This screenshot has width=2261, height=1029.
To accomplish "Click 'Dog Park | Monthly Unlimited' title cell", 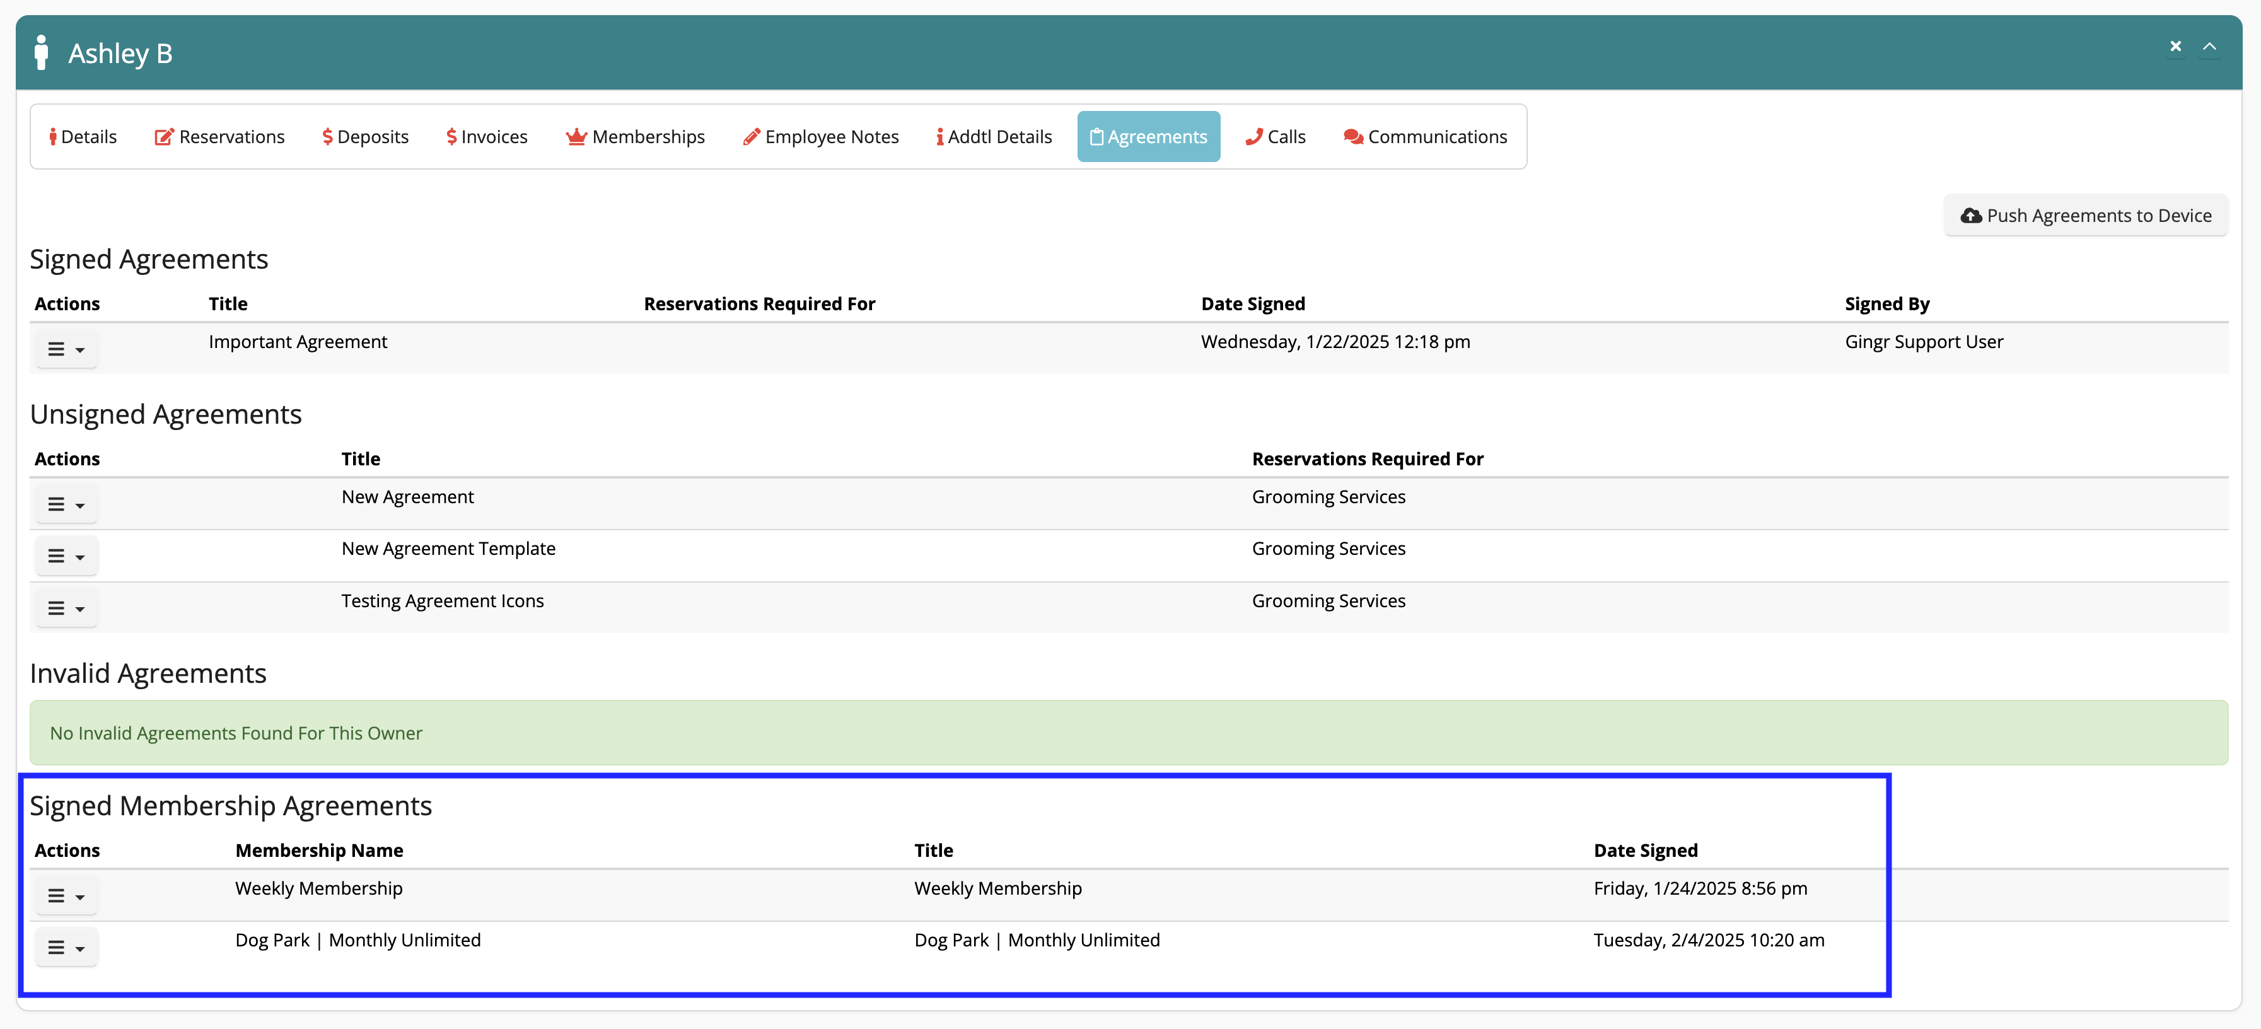I will pos(1037,939).
